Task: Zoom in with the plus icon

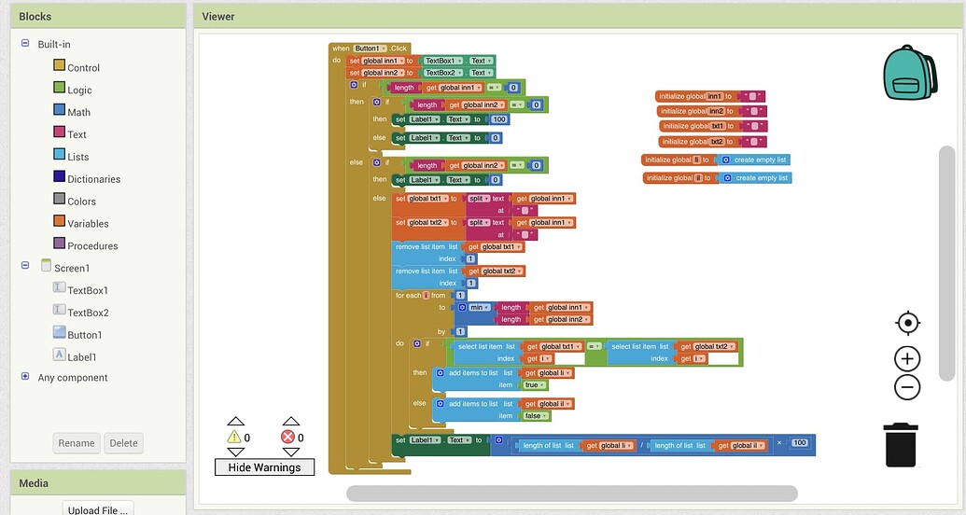Action: click(907, 358)
